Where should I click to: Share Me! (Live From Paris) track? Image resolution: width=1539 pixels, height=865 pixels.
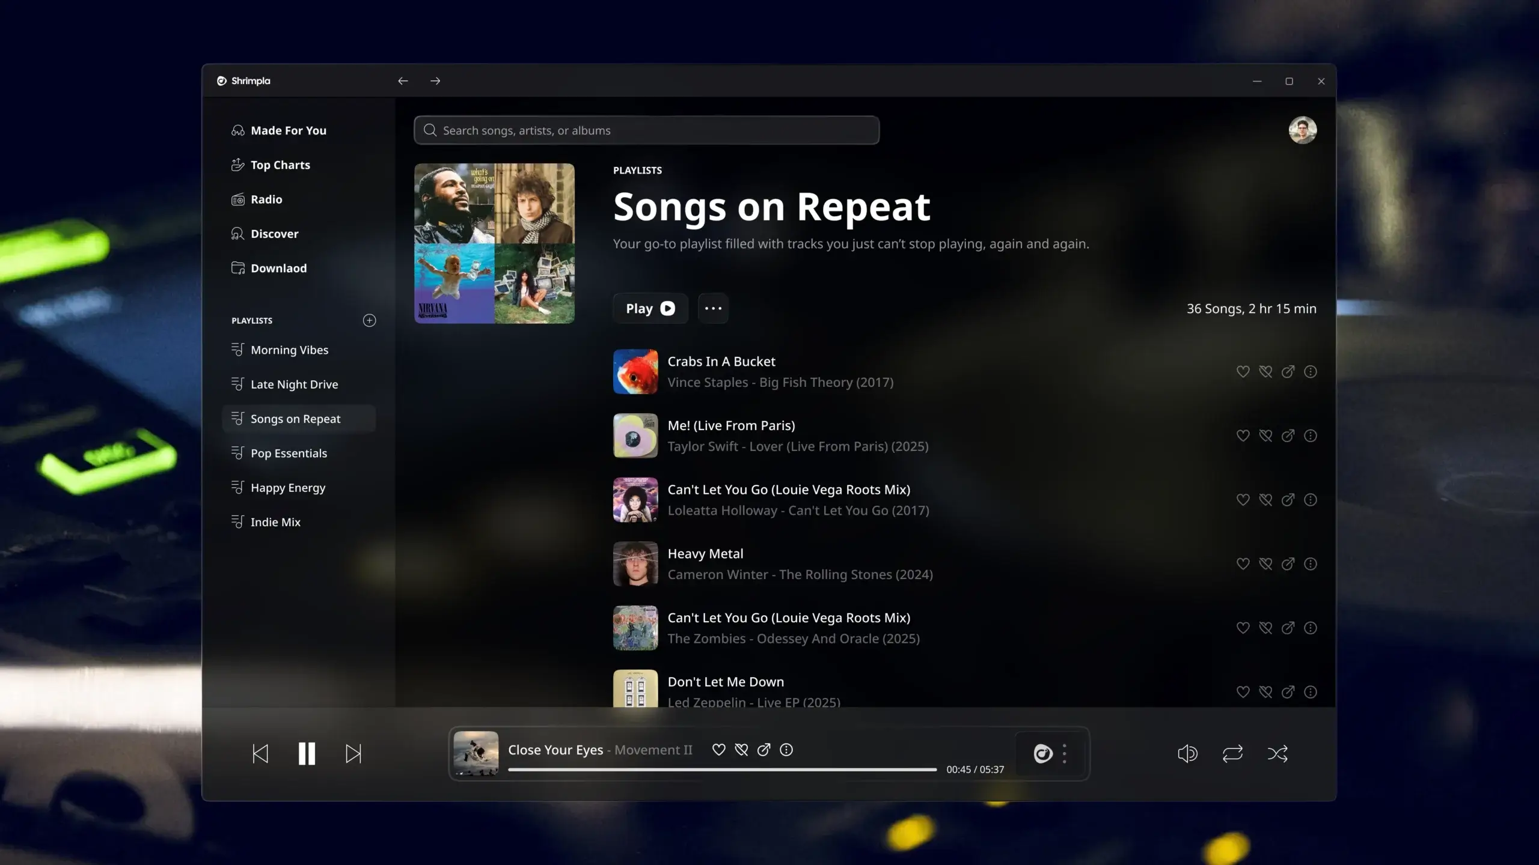pyautogui.click(x=1288, y=436)
